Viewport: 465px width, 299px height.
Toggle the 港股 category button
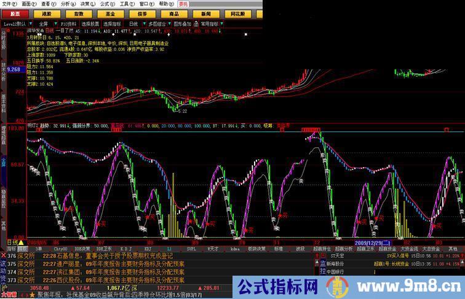pos(47,13)
